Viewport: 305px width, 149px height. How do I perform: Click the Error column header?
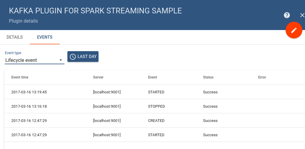click(x=262, y=77)
